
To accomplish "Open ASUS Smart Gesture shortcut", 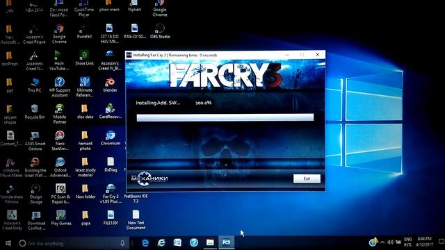I will click(x=35, y=140).
